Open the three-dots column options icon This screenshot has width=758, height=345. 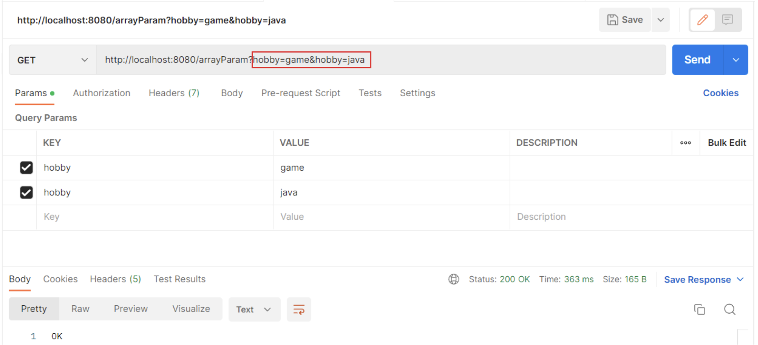click(686, 143)
